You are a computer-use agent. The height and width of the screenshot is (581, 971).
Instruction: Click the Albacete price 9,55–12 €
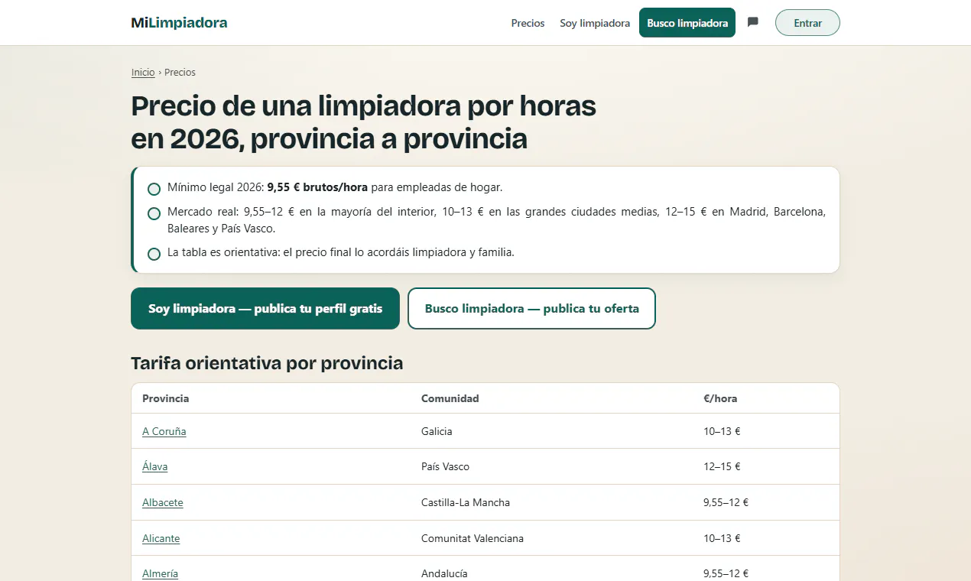click(x=726, y=502)
